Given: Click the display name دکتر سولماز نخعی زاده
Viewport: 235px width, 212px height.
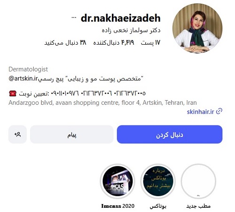Looking at the screenshot, I should click(x=131, y=30).
